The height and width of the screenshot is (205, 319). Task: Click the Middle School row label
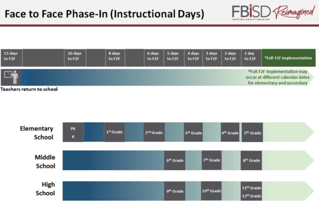tap(45, 161)
